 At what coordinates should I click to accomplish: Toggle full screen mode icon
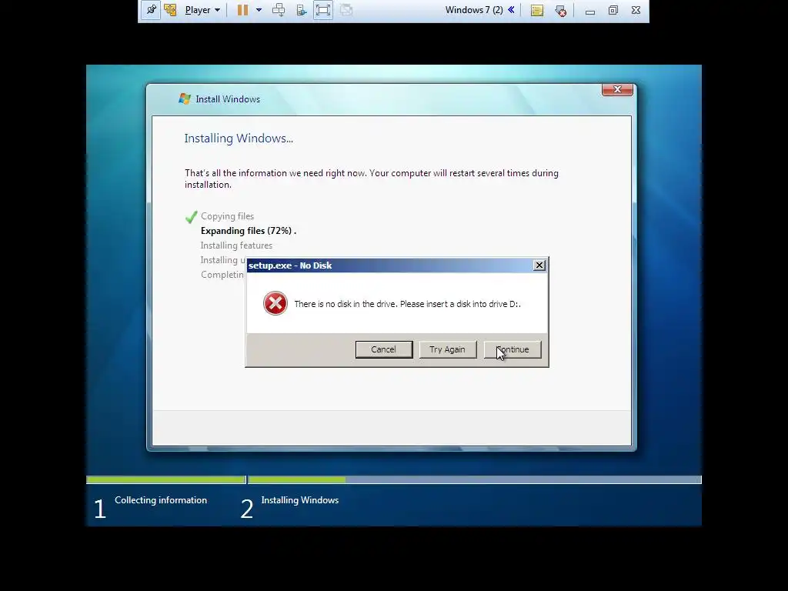323,10
